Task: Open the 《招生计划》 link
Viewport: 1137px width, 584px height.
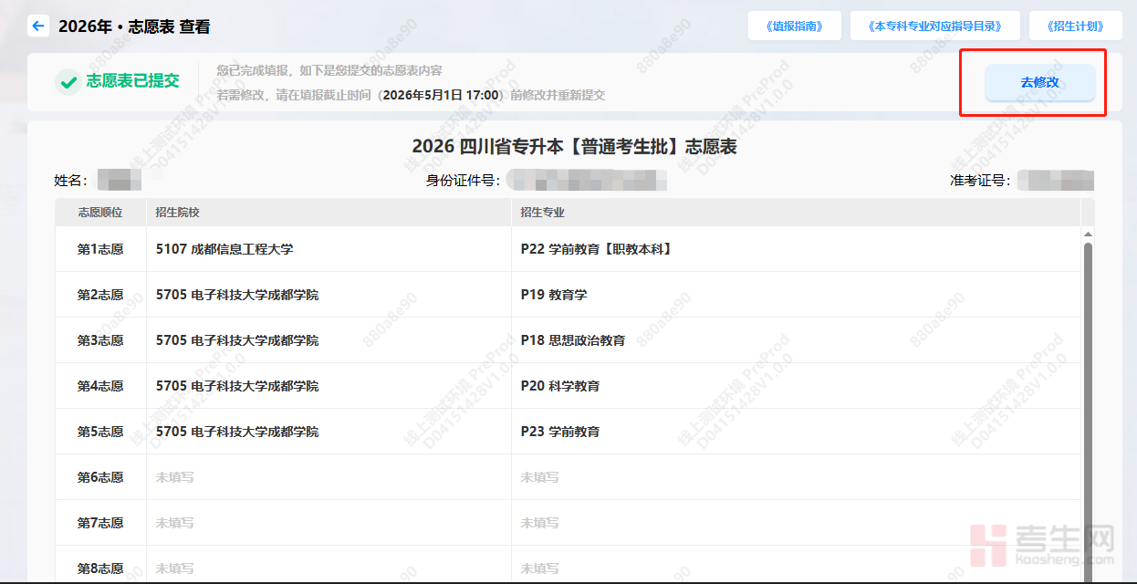Action: click(1075, 26)
